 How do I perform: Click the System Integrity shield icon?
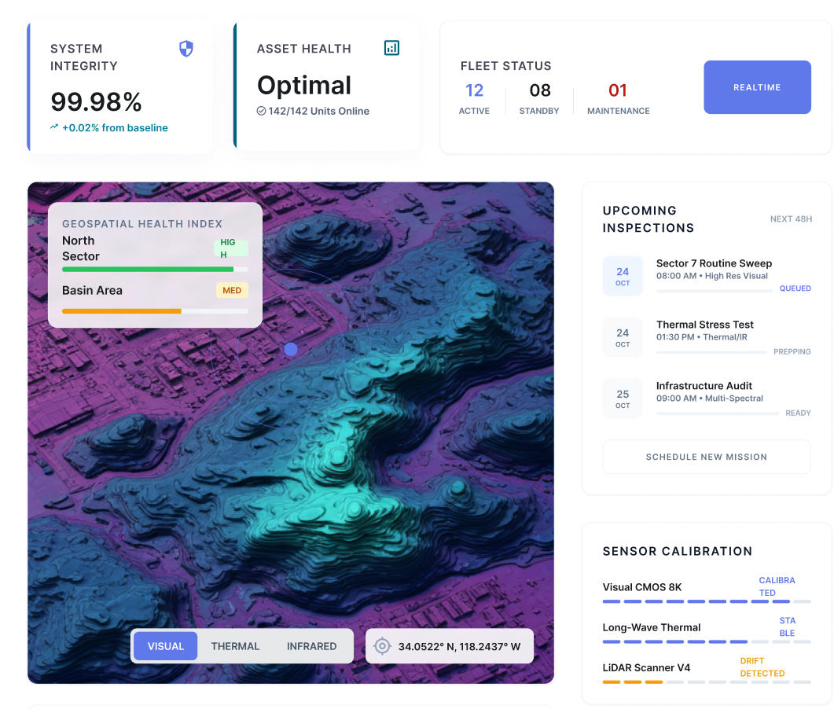pyautogui.click(x=186, y=50)
